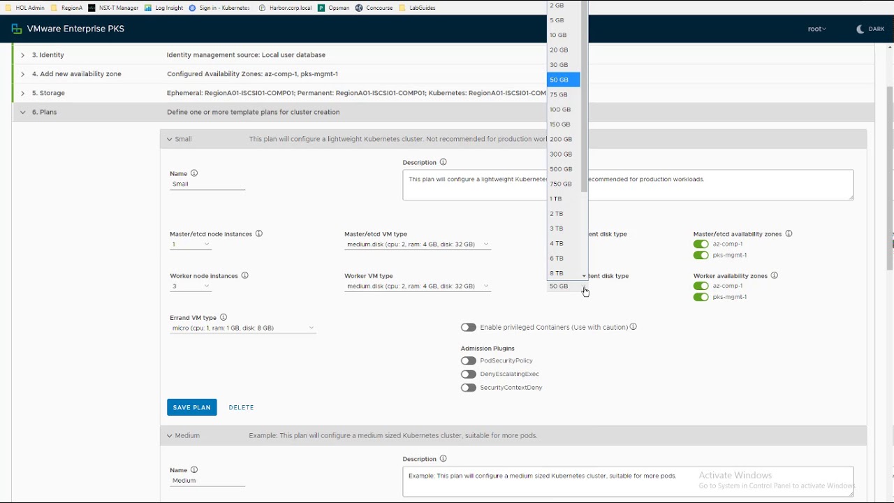
Task: Click info icon beside Enable privileged Containers
Action: tap(633, 327)
